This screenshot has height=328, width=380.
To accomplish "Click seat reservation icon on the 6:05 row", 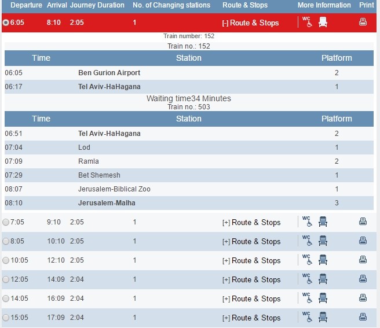I will pyautogui.click(x=323, y=23).
